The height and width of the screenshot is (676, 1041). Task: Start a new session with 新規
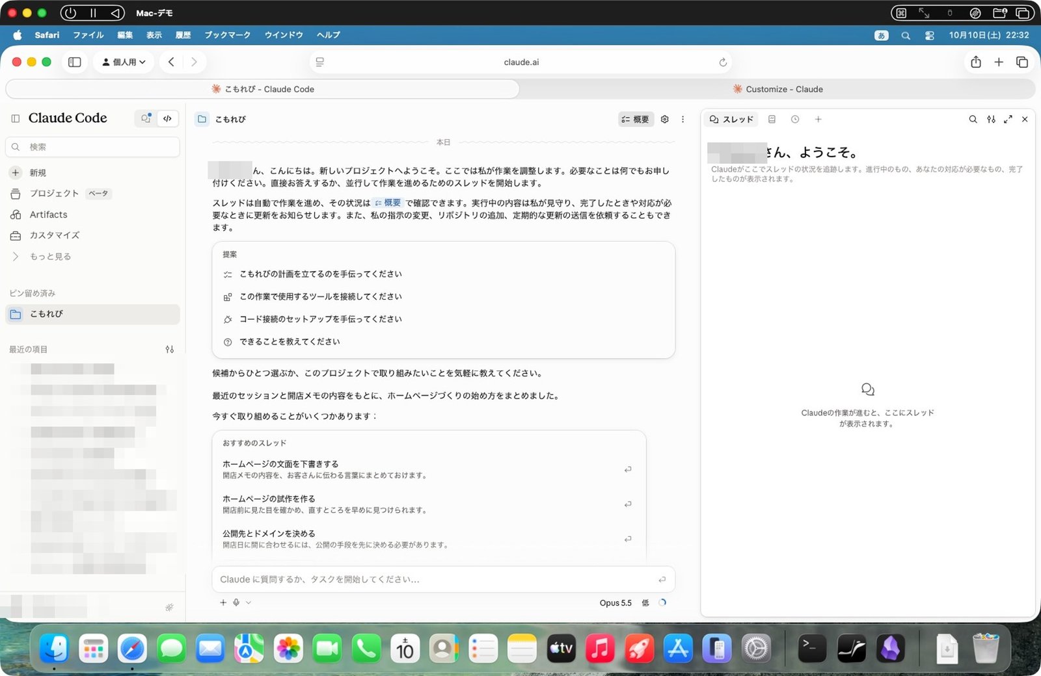[92, 173]
